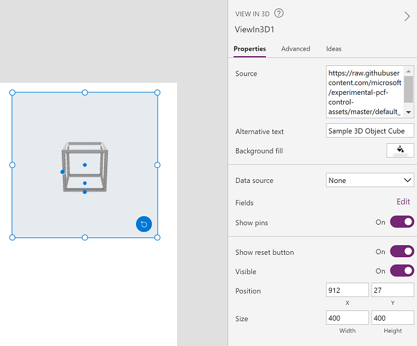Viewport: 417px width, 346px height.
Task: Click the right-middle resize handle
Action: [x=157, y=165]
